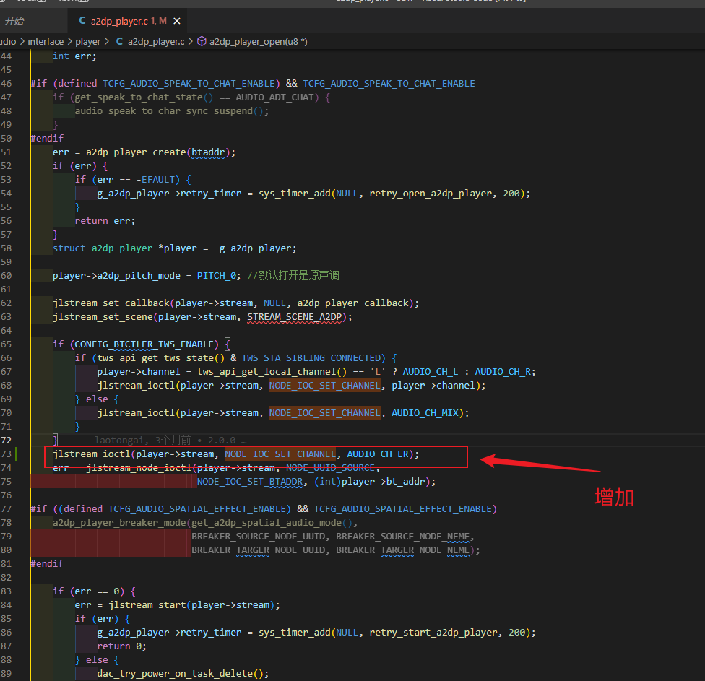Click the BREAKER_TARGER_NODE_NEME identifier

pos(403,550)
